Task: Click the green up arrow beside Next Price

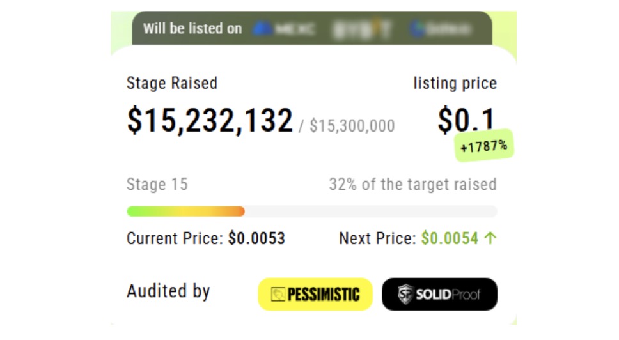Action: [x=490, y=238]
